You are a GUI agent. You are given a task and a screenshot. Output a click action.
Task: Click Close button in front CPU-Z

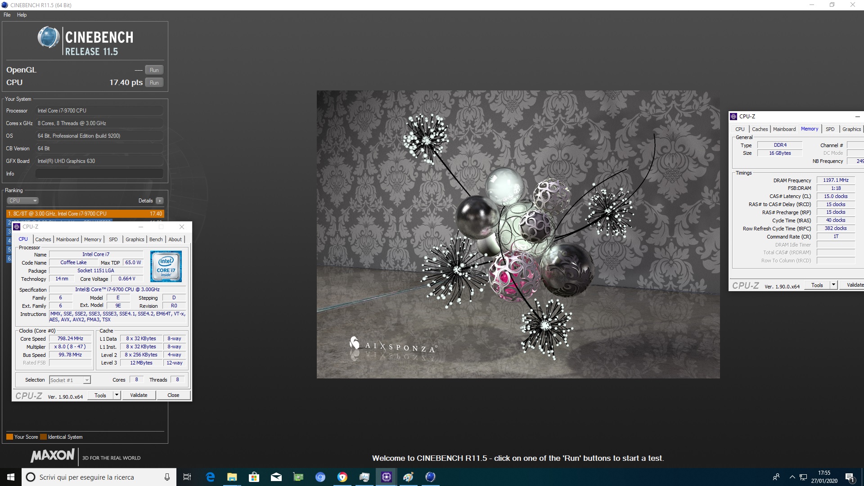(173, 396)
